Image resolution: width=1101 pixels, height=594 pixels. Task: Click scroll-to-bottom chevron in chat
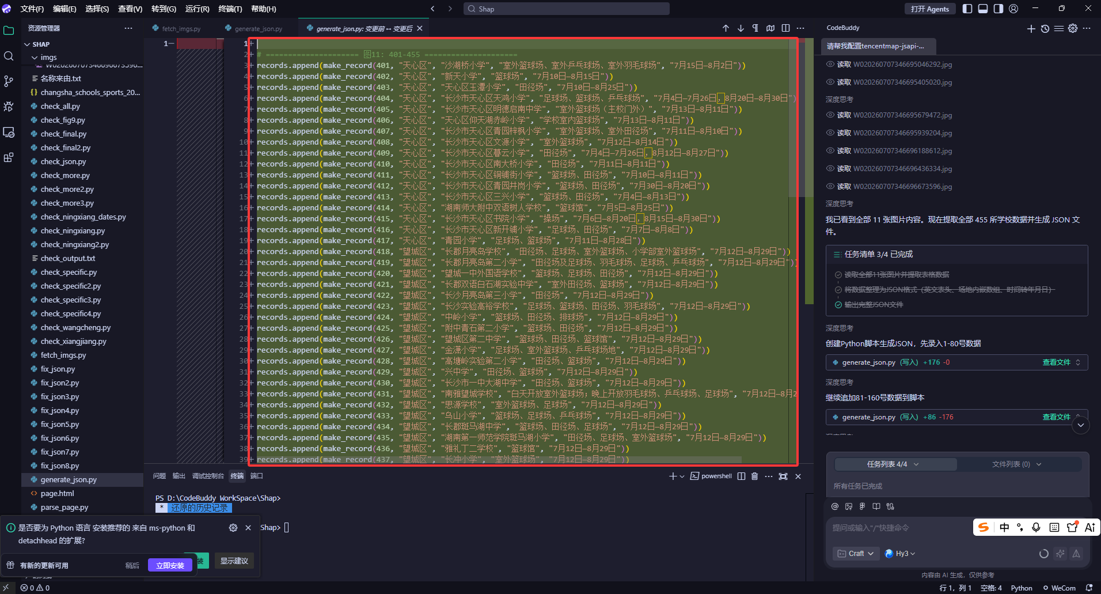click(x=1081, y=425)
